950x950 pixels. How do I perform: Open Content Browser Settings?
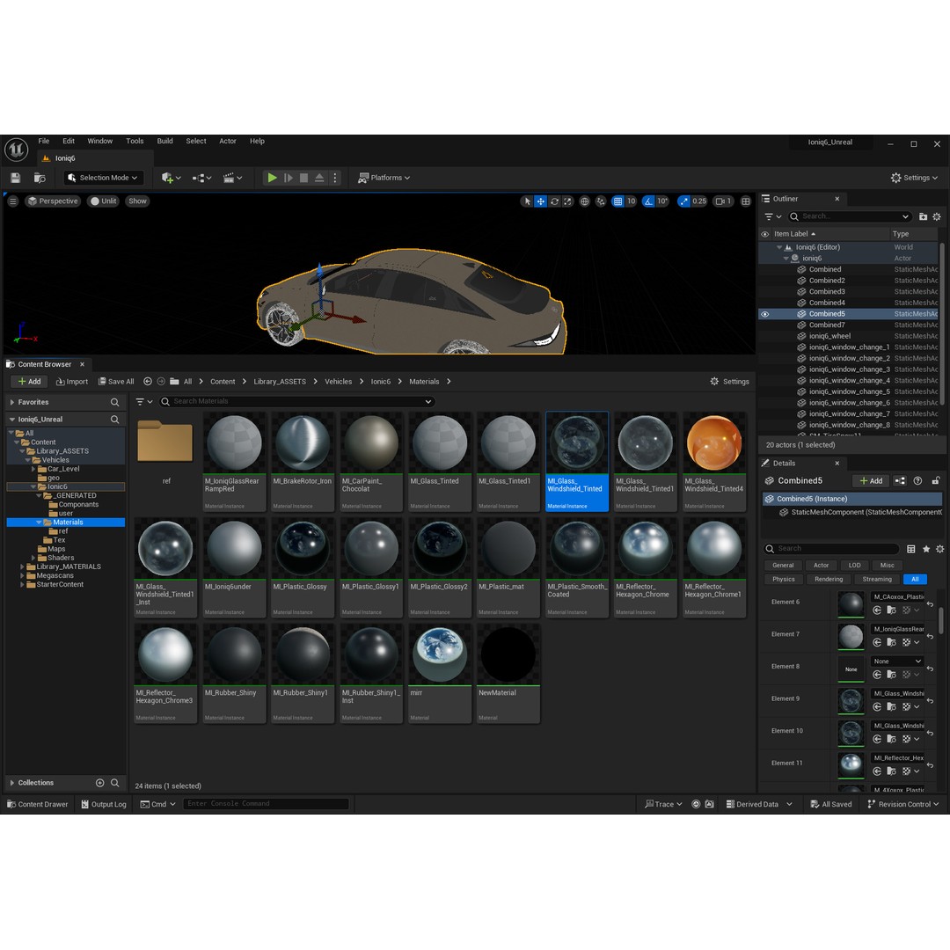(729, 382)
